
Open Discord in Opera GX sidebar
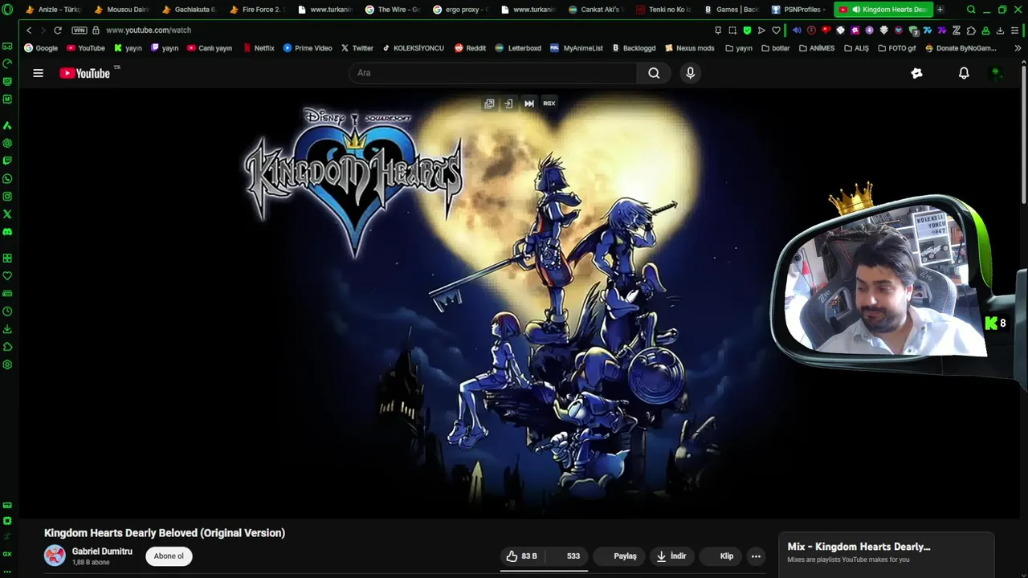pos(7,232)
